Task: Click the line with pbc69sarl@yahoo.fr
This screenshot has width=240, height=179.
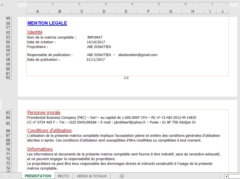Action: coord(111,122)
